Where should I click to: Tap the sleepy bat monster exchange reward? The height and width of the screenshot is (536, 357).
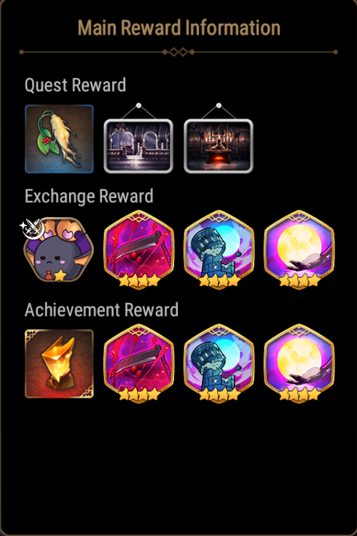[x=58, y=250]
